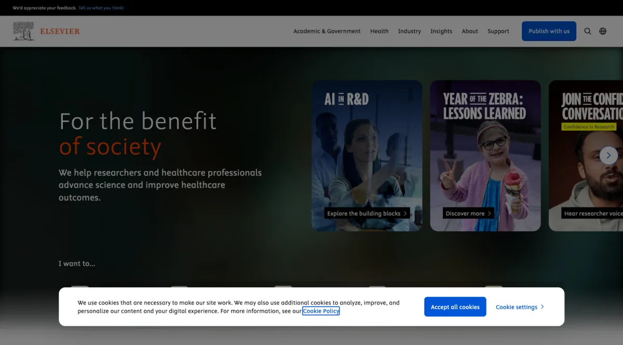Open Academic & Government menu
The image size is (623, 345).
coord(327,31)
